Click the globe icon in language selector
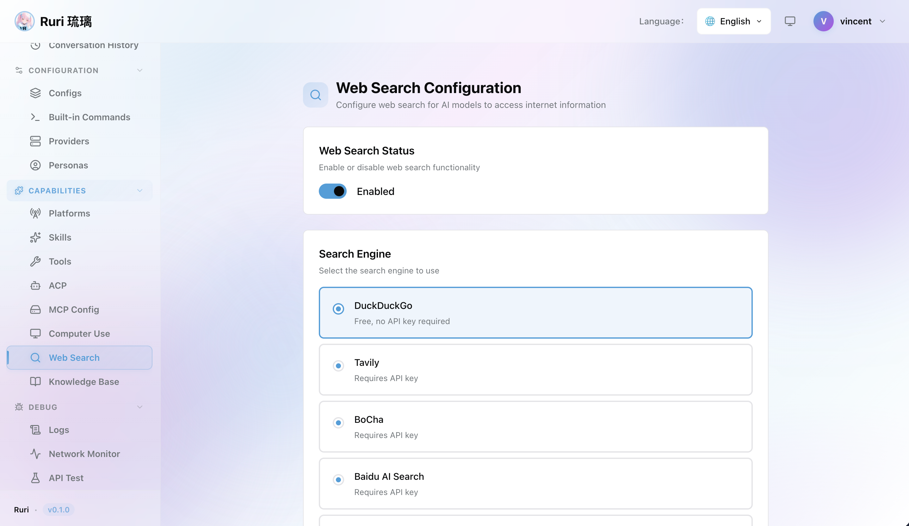Screen dimensions: 909x526 [x=710, y=21]
